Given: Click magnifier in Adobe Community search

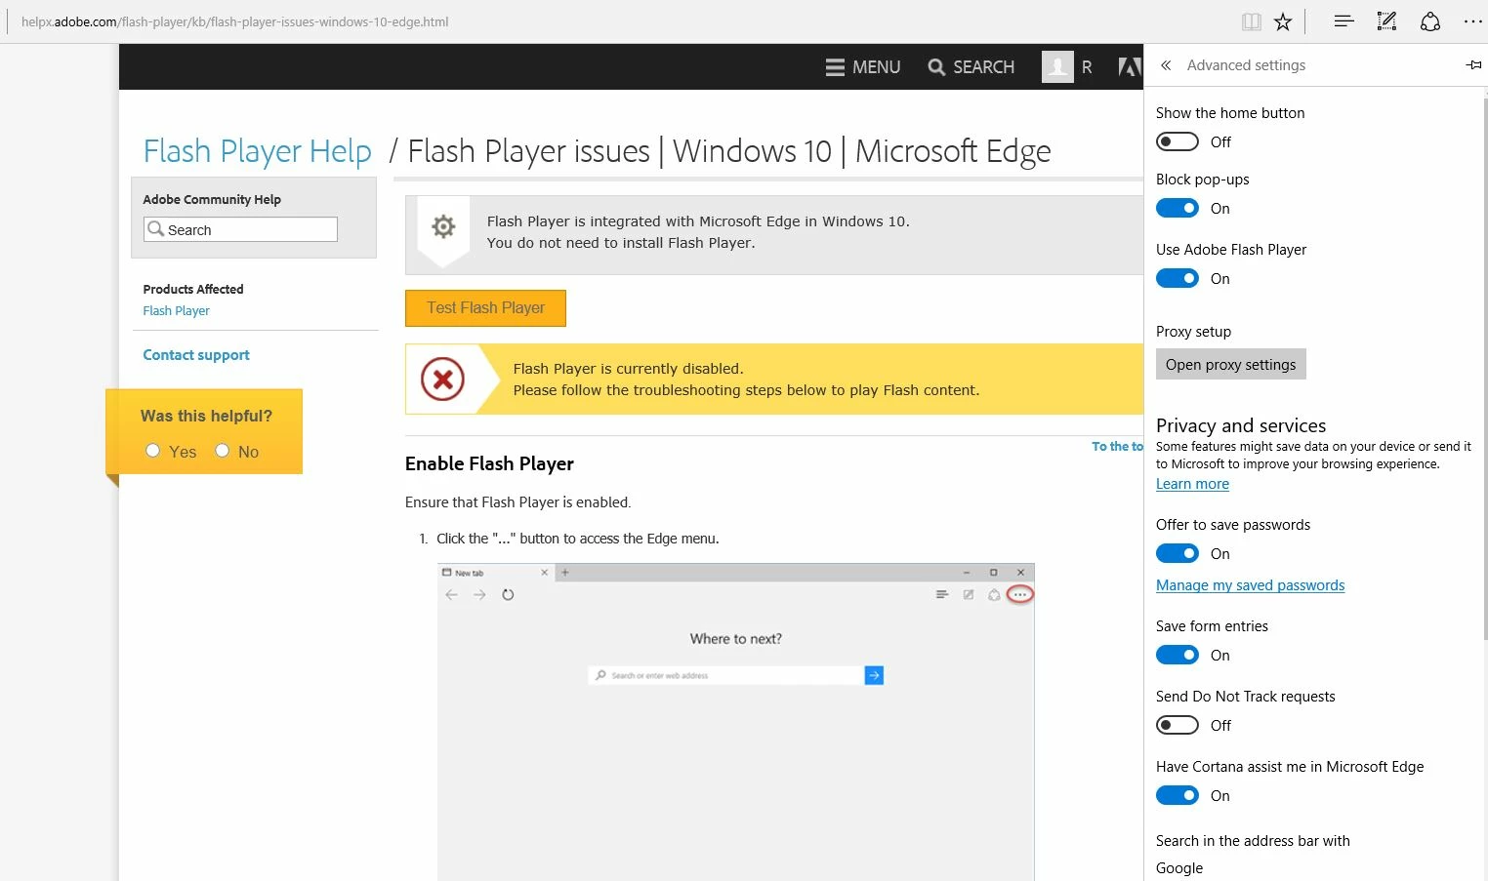Looking at the screenshot, I should pyautogui.click(x=155, y=229).
